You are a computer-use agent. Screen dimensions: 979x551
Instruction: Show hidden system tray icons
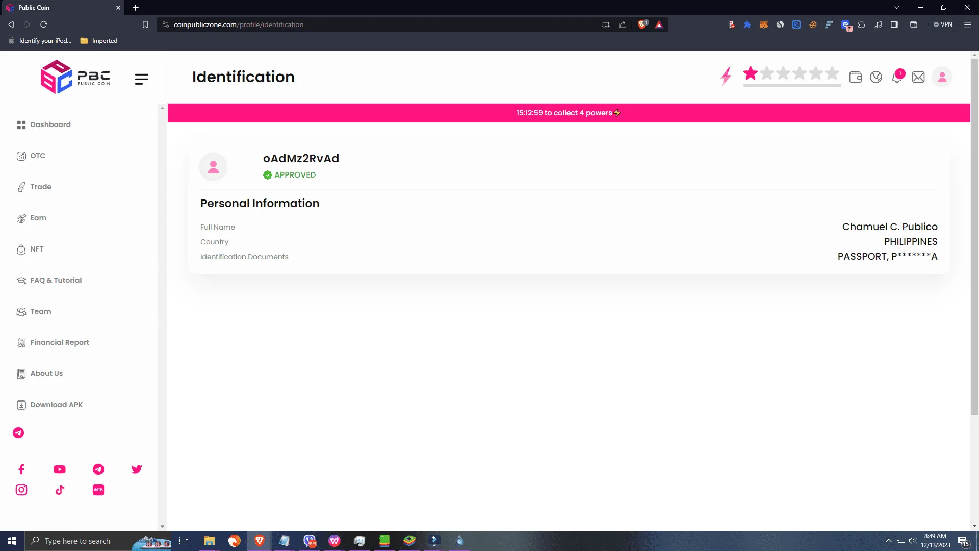[x=889, y=541]
